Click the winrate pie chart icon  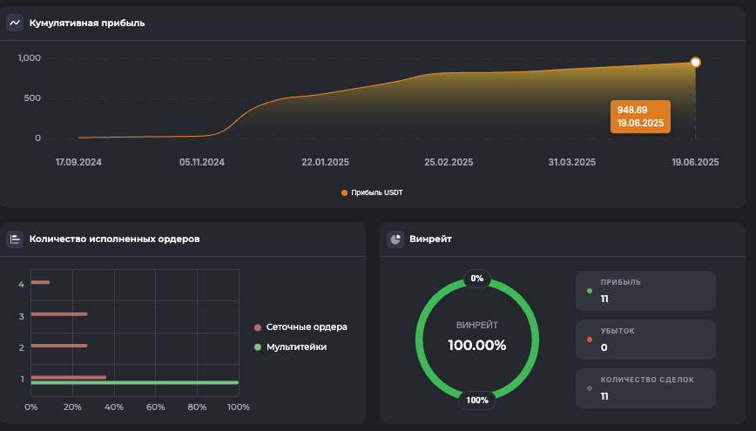395,239
